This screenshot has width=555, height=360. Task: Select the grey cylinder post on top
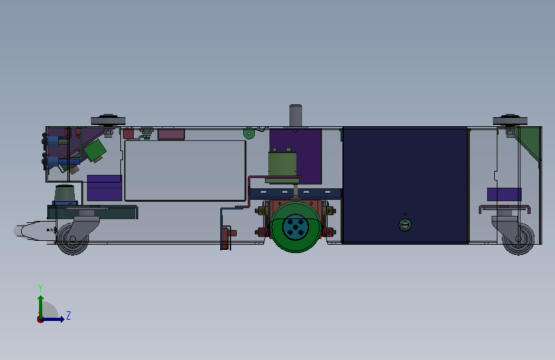pos(296,115)
